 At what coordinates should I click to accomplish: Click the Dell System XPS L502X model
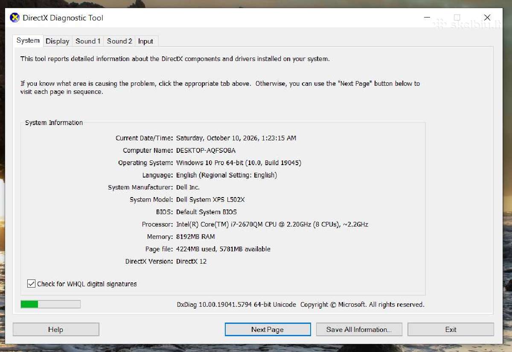pos(210,200)
